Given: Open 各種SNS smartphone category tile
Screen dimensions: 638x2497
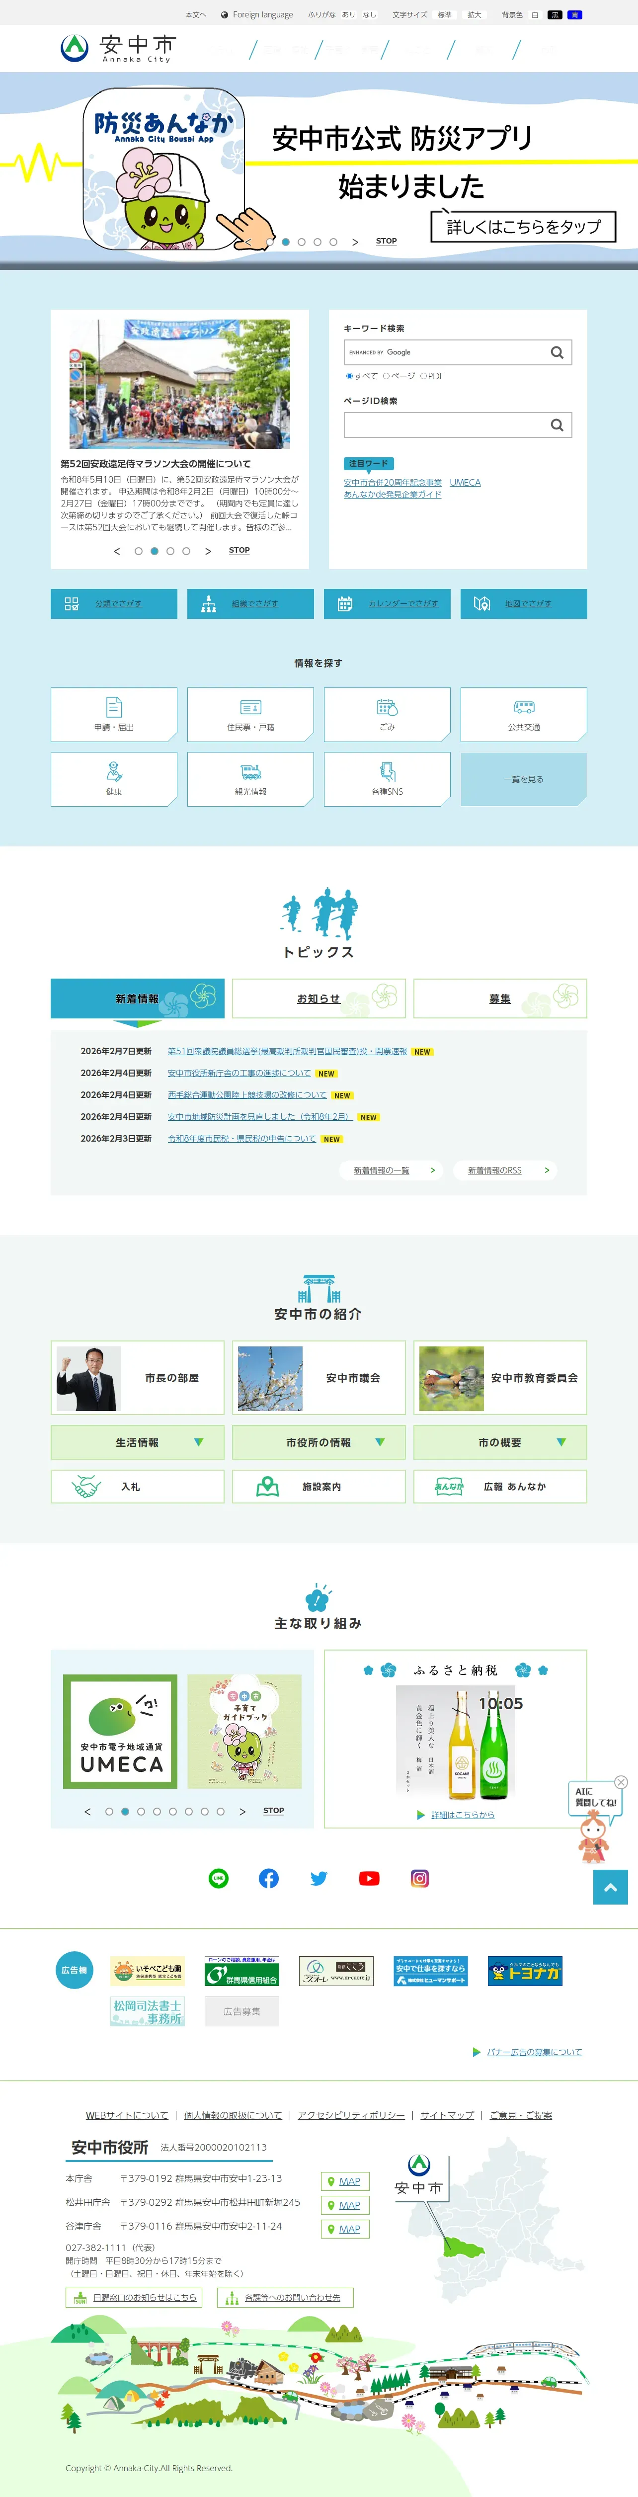Looking at the screenshot, I should 387,779.
